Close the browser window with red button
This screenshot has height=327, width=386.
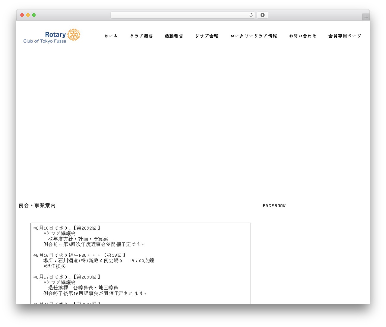coord(22,15)
